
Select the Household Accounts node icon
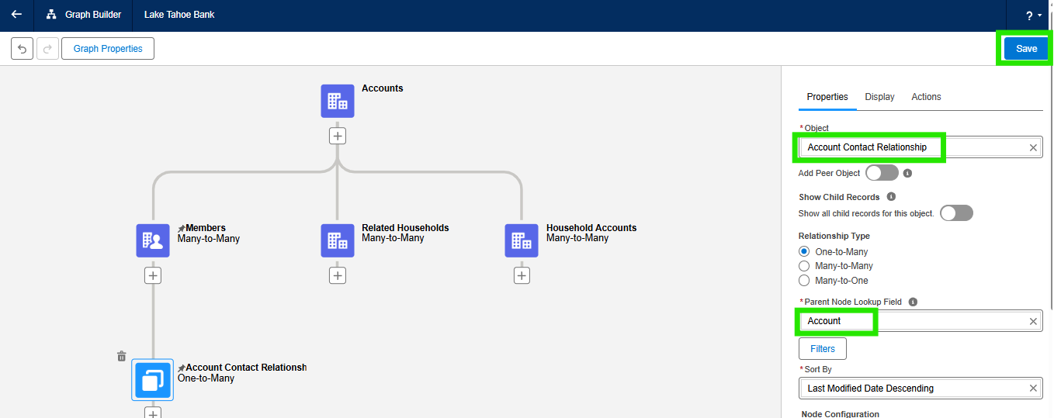point(522,240)
